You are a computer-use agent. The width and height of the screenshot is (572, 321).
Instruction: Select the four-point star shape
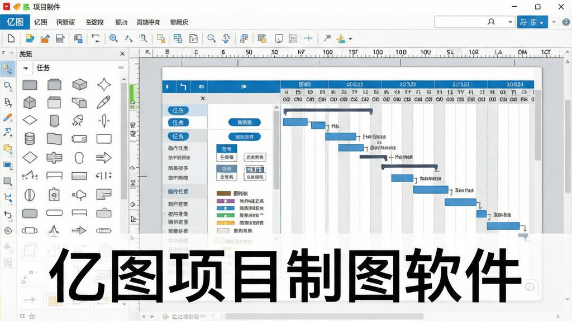104,85
